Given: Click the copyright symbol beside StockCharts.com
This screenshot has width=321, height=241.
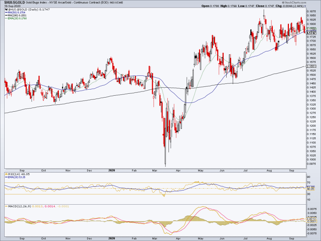Looking at the screenshot, I should pos(283,3).
